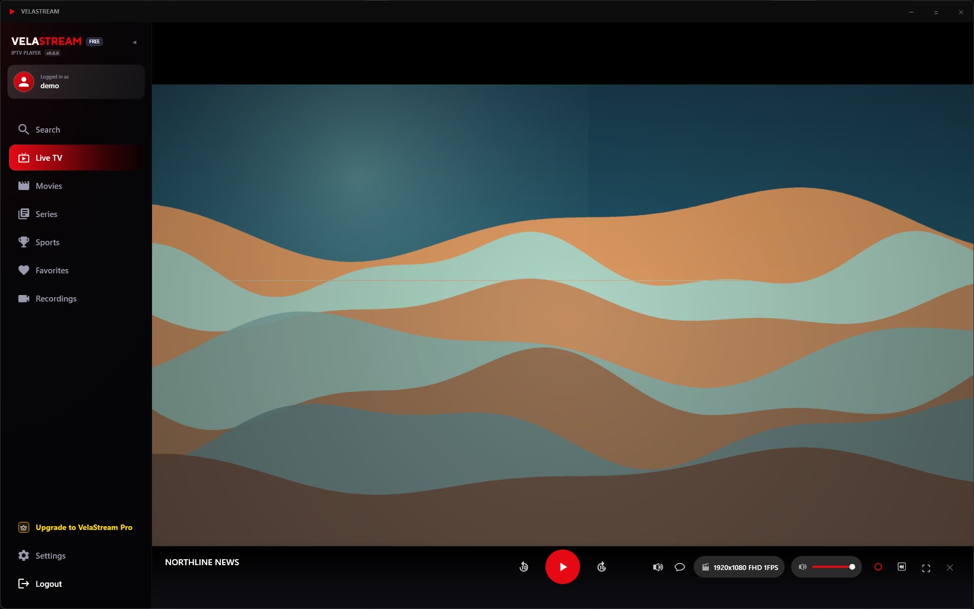Open Settings
The image size is (974, 609).
[76, 555]
